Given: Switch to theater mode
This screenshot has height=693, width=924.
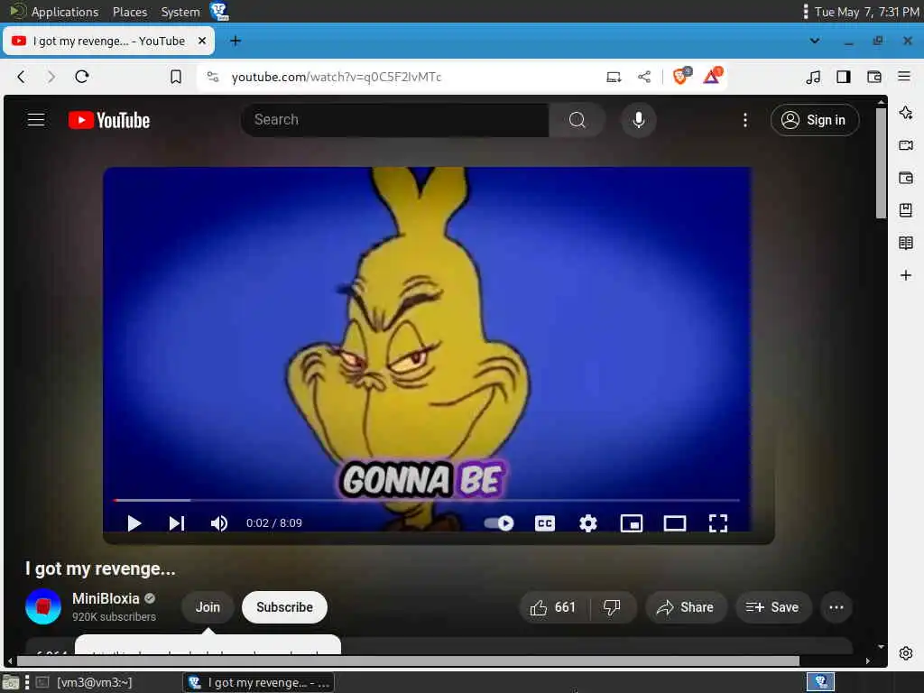Looking at the screenshot, I should tap(675, 523).
